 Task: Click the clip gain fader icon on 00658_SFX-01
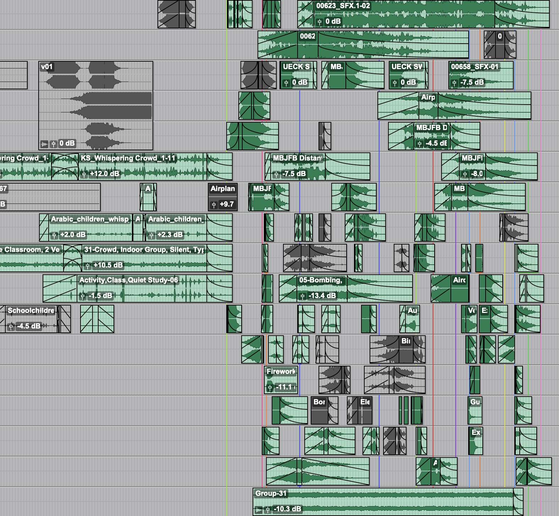(x=454, y=83)
